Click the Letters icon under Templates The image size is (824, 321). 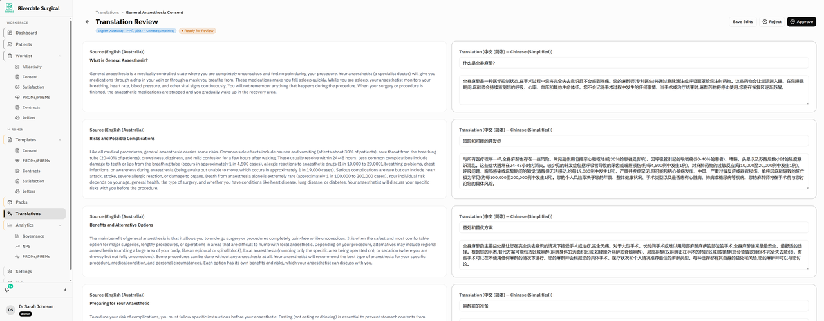pos(17,191)
